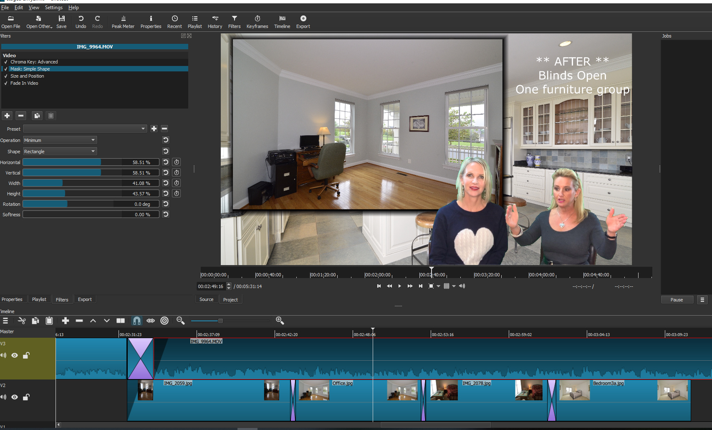Reset the Horizontal value to default
Screen dimensions: 712x430
click(166, 162)
